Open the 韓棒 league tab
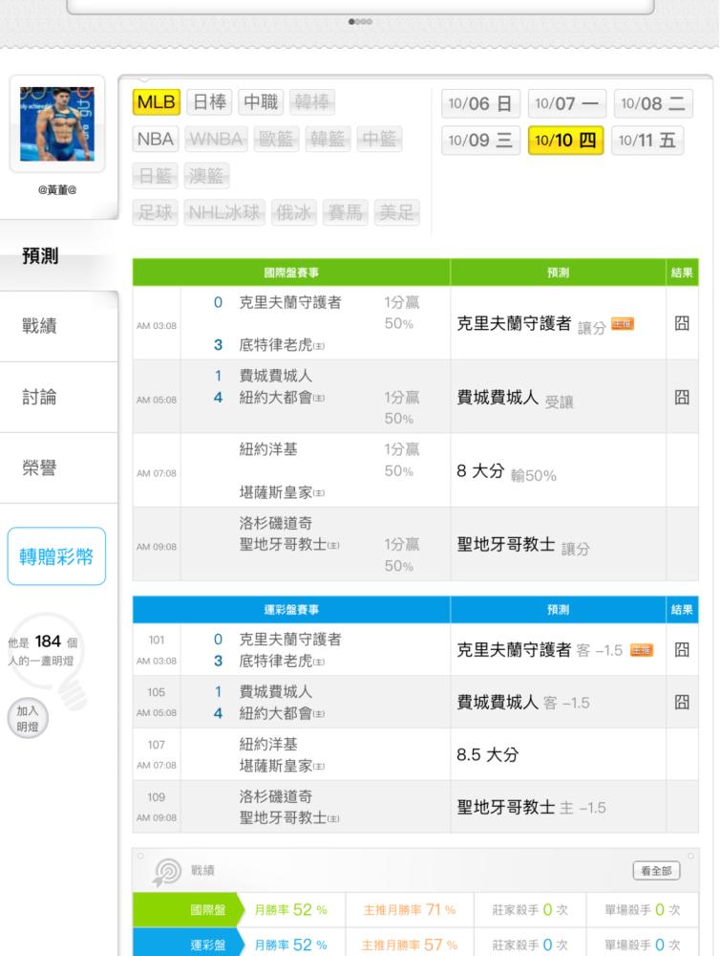721x956 pixels. click(x=311, y=102)
